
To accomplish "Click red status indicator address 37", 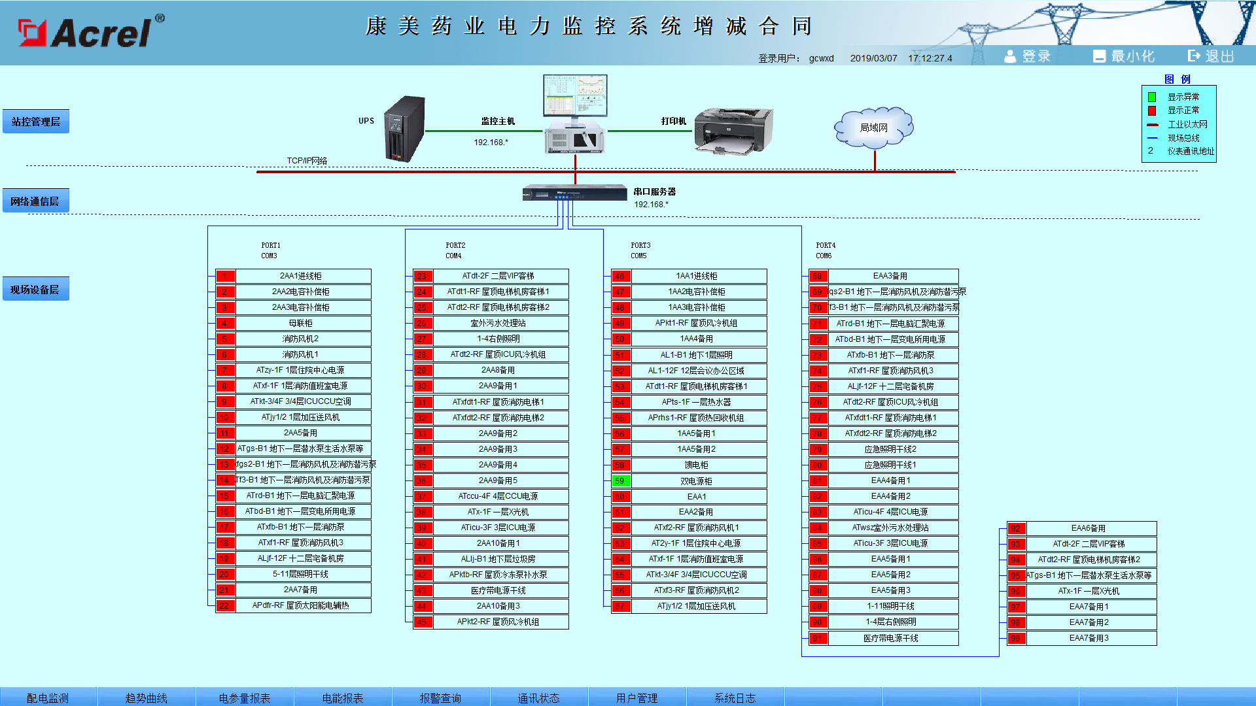I will (423, 496).
